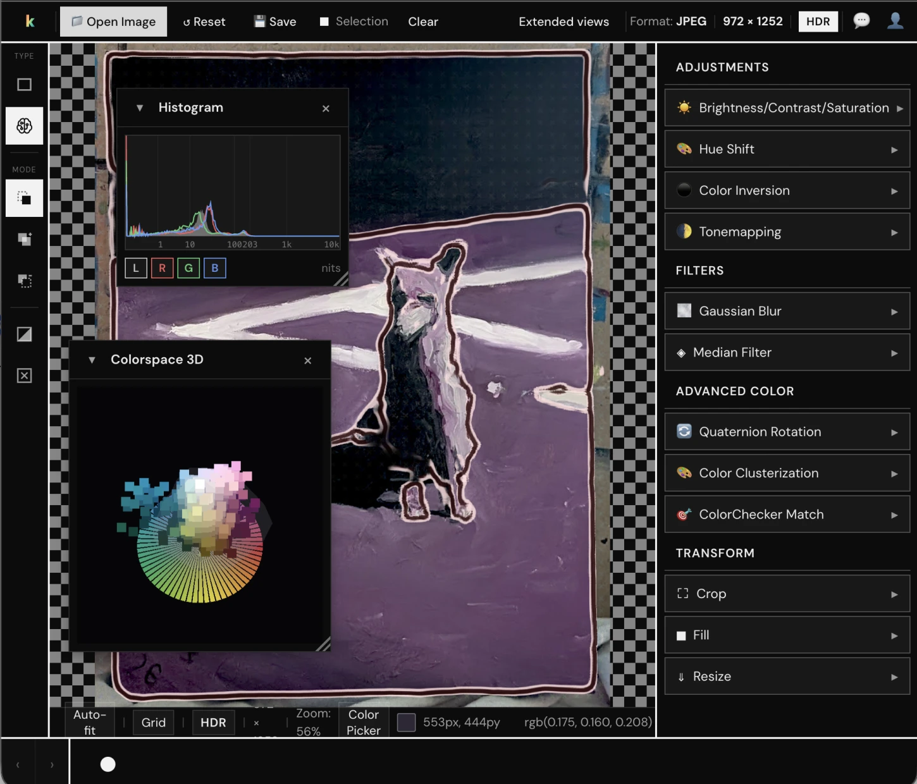Choose the add-to-selection mode icon
The image size is (917, 784).
[x=24, y=239]
